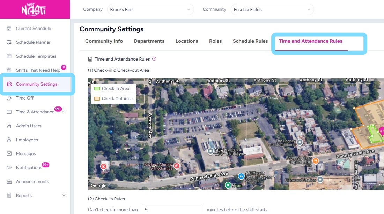Viewport: 384px width, 214px height.
Task: Click the Announcements icon
Action: tap(9, 181)
